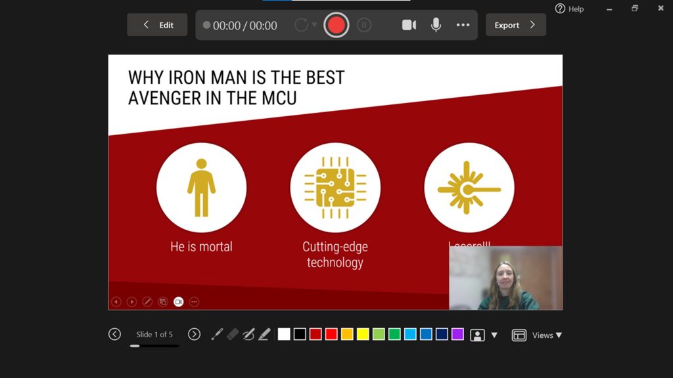Advance to the next slide with right chevron
This screenshot has height=378, width=673.
[194, 334]
